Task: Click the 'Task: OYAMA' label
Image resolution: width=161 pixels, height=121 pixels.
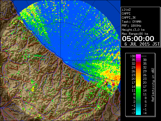Action: pyautogui.click(x=132, y=22)
